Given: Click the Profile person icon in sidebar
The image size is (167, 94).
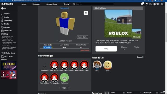Looking at the screenshot, I should pyautogui.click(x=2, y=14).
